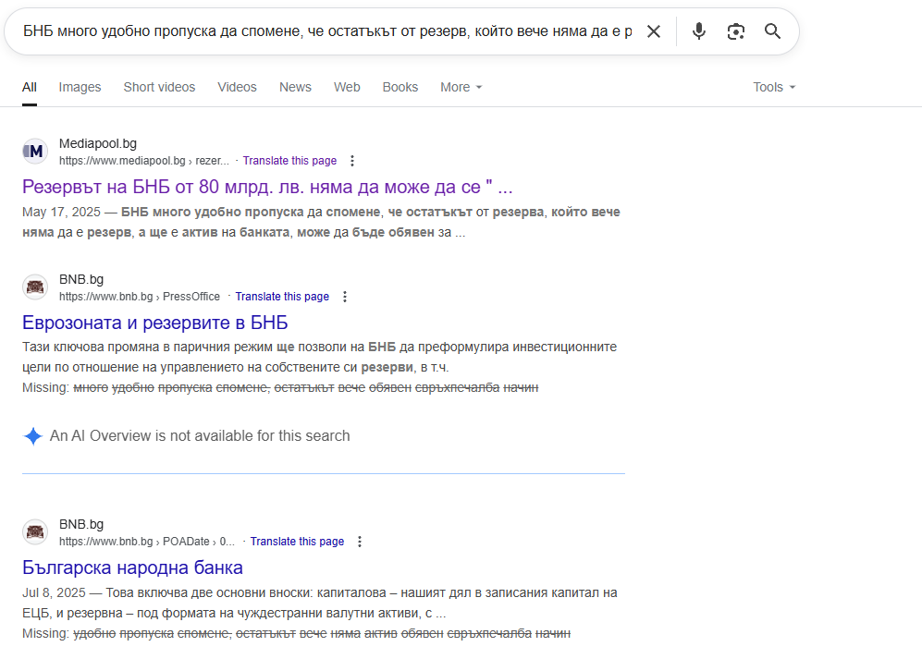Clear the search query with the X icon

(653, 31)
